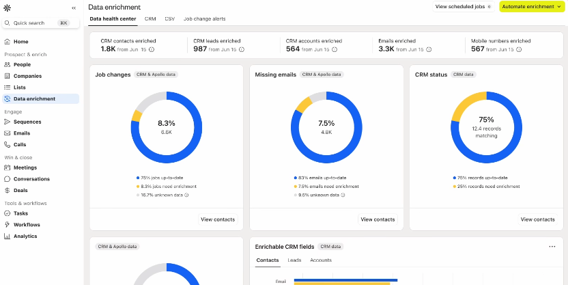The width and height of the screenshot is (568, 285).
Task: Click the Home icon in sidebar
Action: [7, 42]
